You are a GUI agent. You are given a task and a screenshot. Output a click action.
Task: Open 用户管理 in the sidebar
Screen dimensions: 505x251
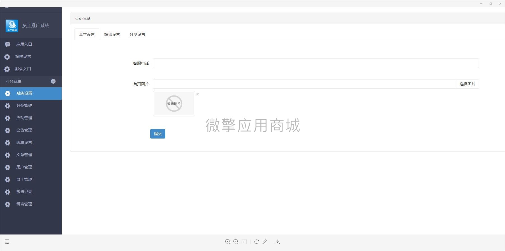pos(31,167)
